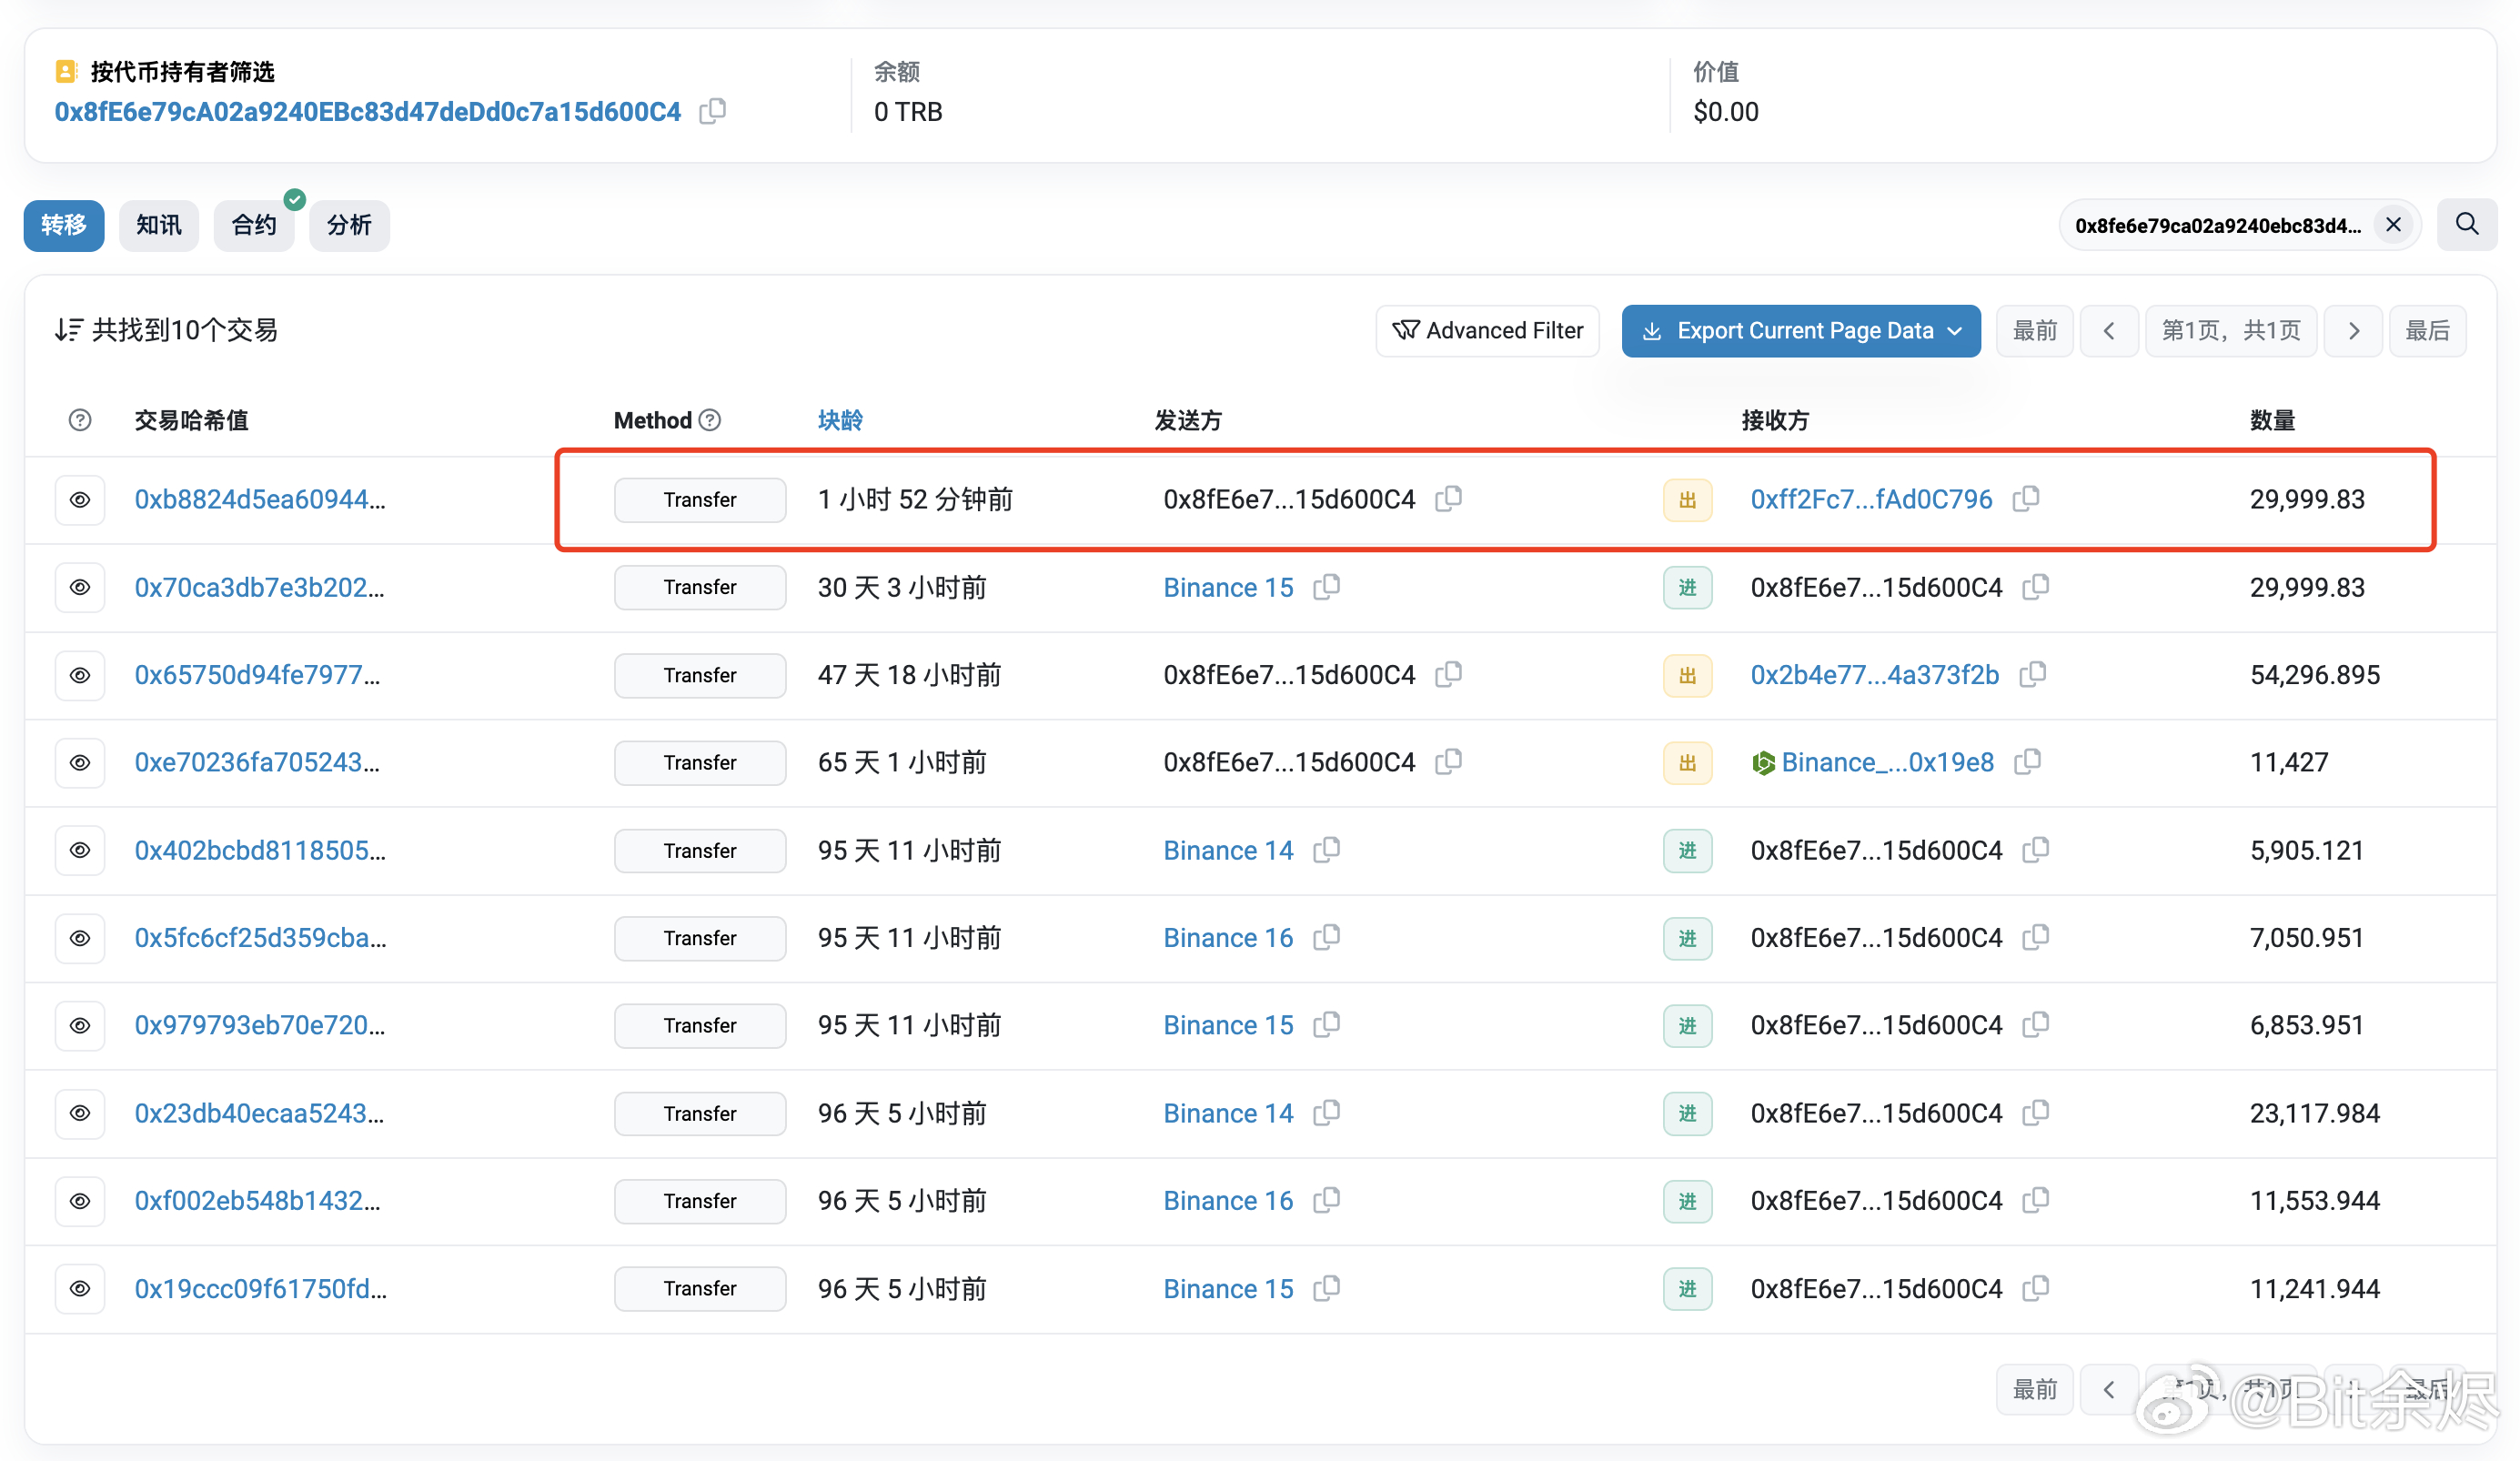Copy receiver 0x2b4e77...4a373f2b address
2520x1461 pixels.
click(2033, 674)
